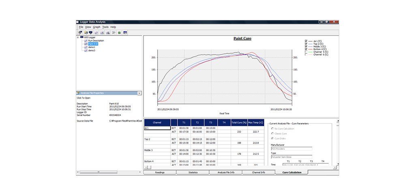This screenshot has height=194, width=415.
Task: Click the cure table horizontal scrollbar thumb
Action: click(149, 167)
